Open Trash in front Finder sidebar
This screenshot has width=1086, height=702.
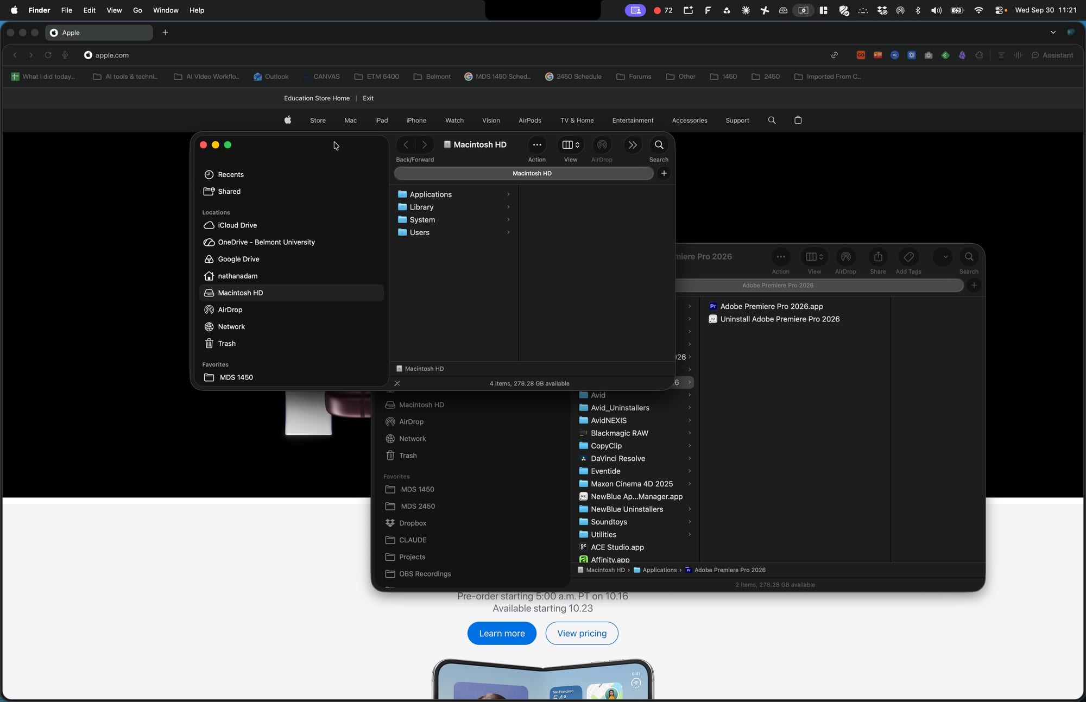click(292, 343)
